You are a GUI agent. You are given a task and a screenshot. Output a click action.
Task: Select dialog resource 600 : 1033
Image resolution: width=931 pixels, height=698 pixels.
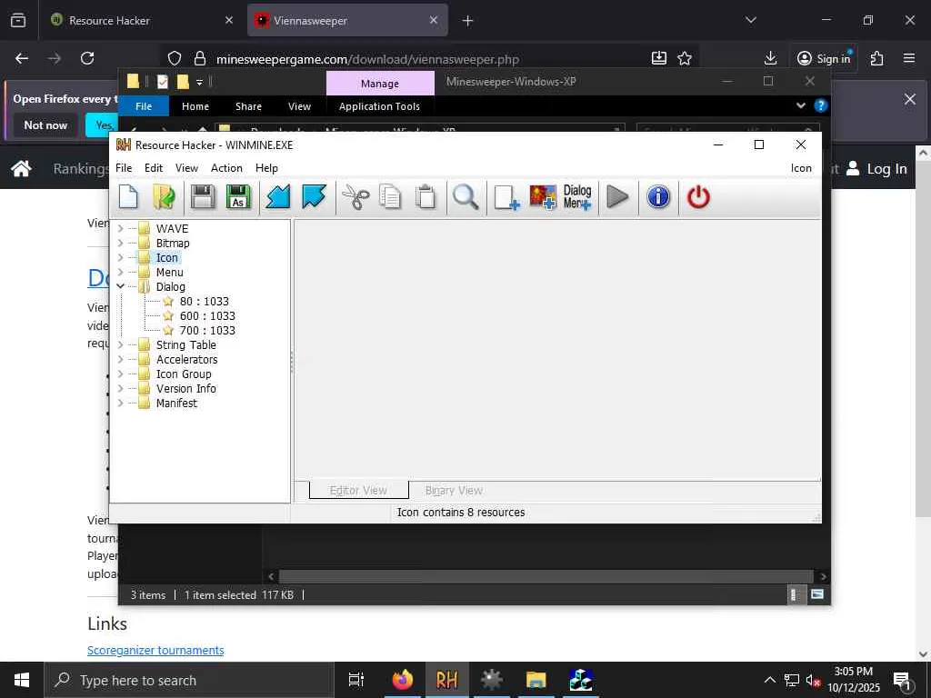pyautogui.click(x=207, y=315)
